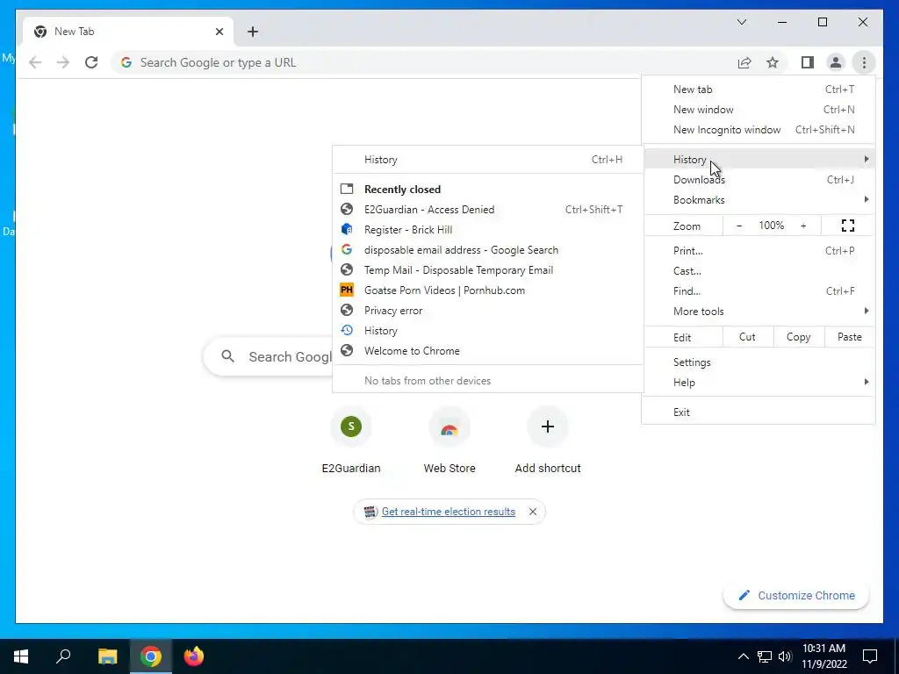Click Copy in the Edit row
This screenshot has width=899, height=674.
coord(799,337)
